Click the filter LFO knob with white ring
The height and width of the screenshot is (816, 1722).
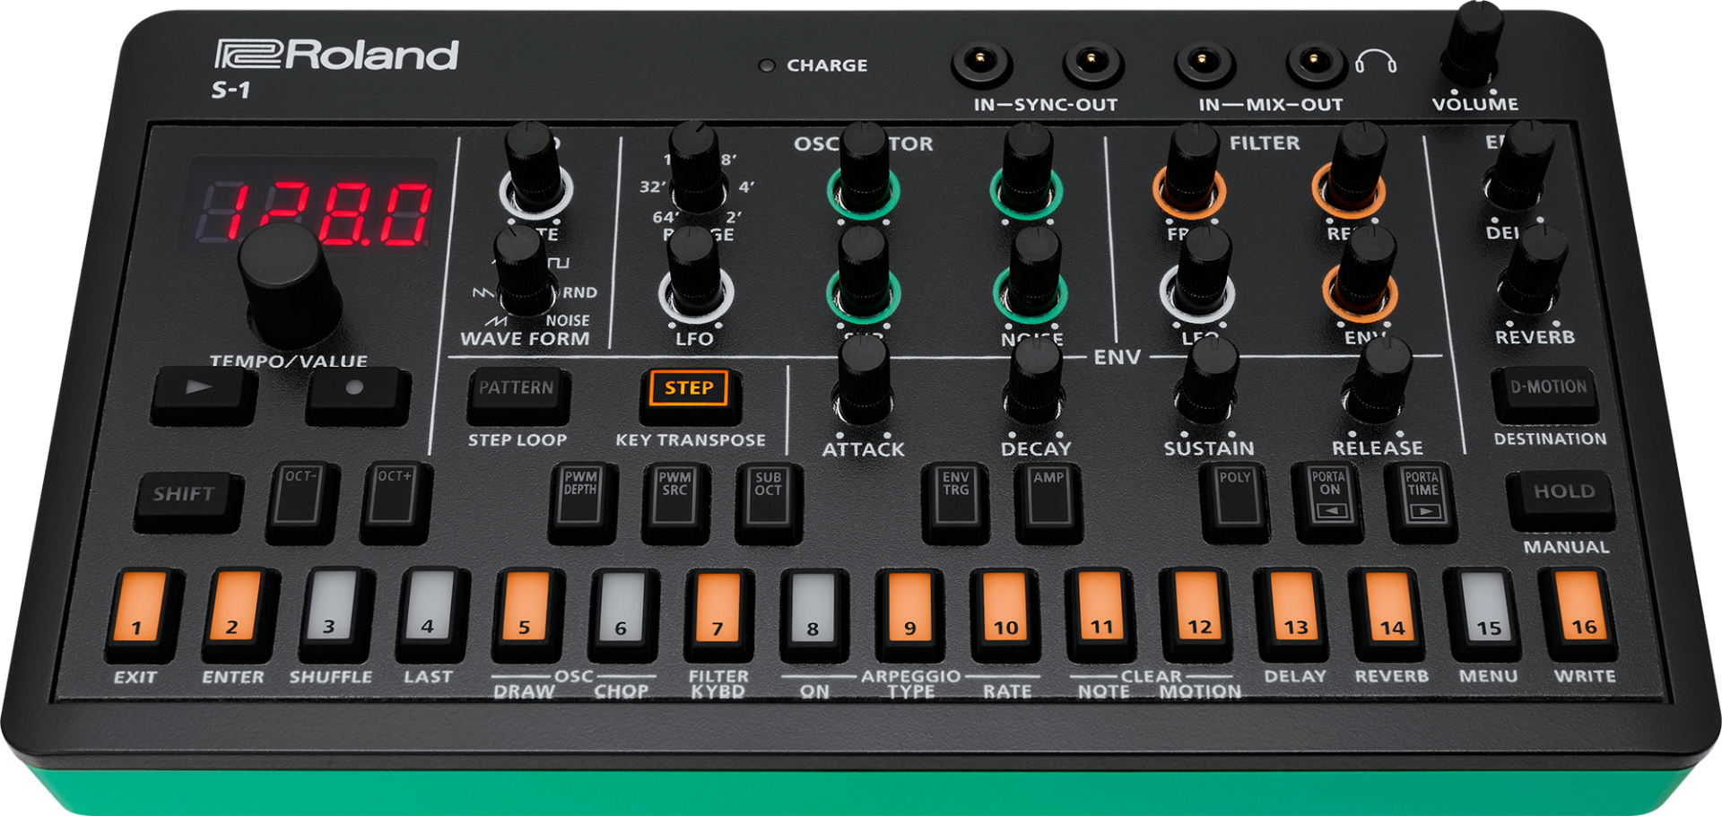pyautogui.click(x=1198, y=275)
